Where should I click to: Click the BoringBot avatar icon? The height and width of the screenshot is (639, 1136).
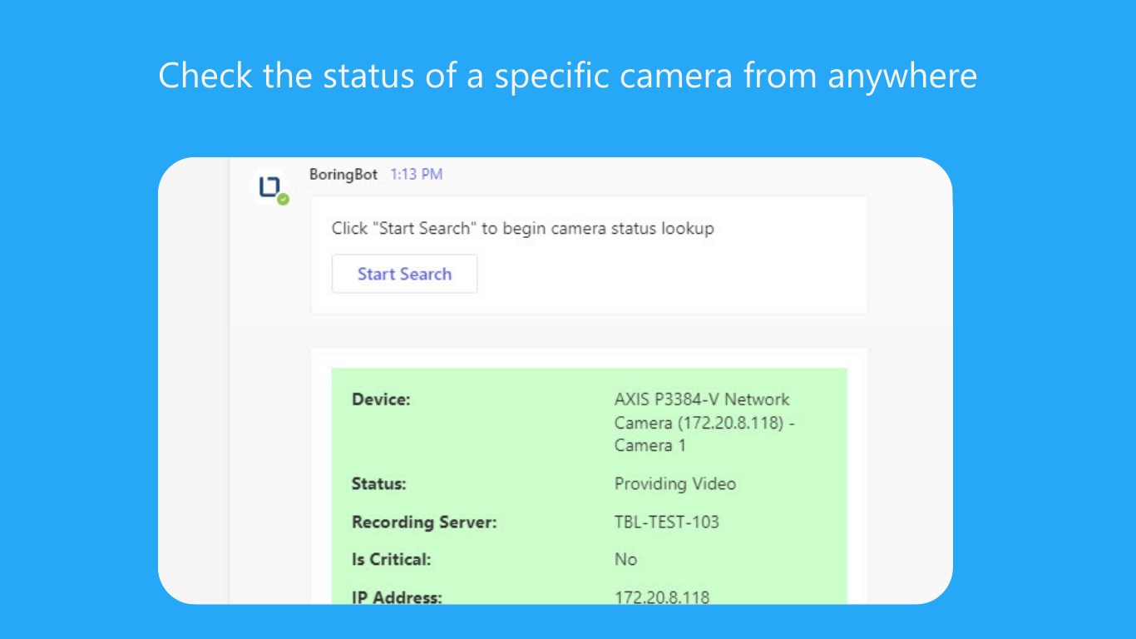tap(269, 188)
